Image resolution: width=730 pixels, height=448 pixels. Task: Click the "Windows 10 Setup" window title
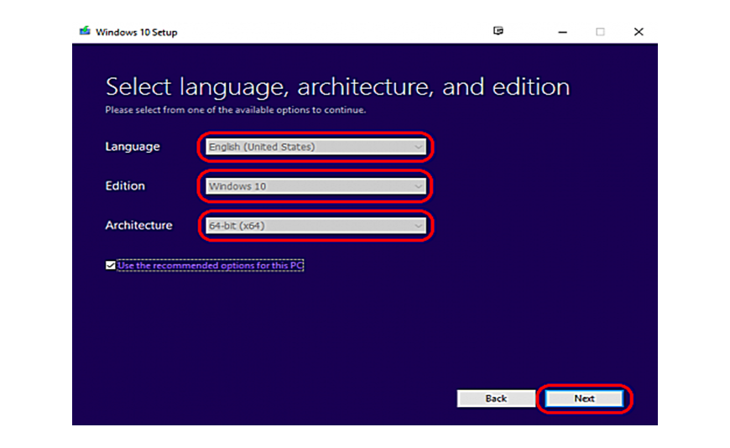[x=137, y=32]
